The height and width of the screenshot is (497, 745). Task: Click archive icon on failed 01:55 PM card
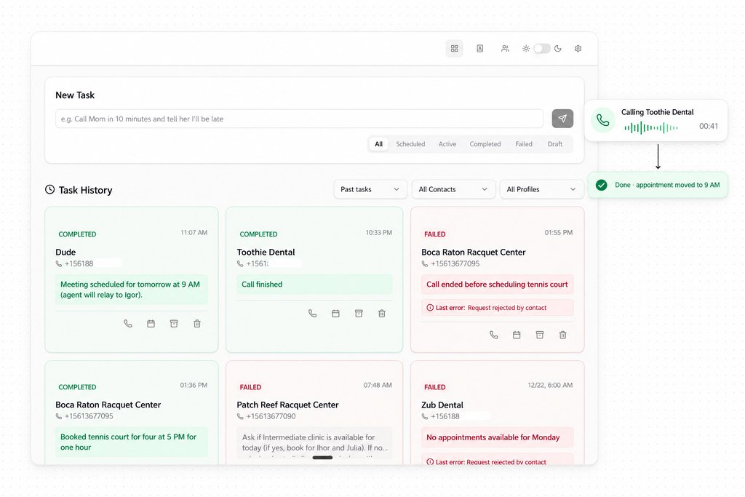pyautogui.click(x=540, y=335)
